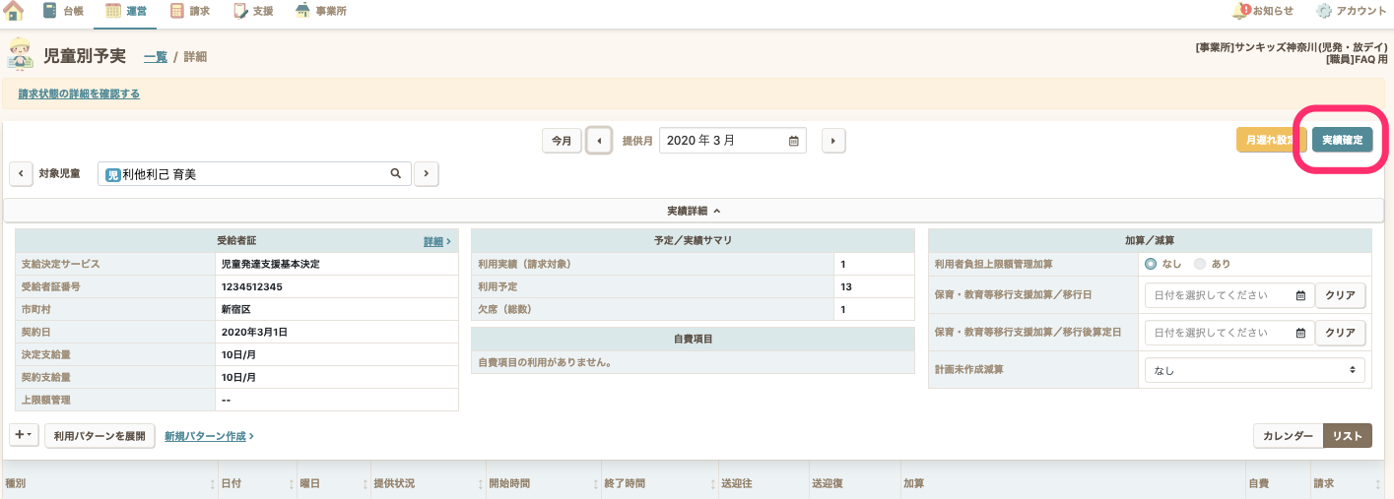The height and width of the screenshot is (499, 1394).
Task: Click the 提供月 date input field
Action: click(x=732, y=141)
